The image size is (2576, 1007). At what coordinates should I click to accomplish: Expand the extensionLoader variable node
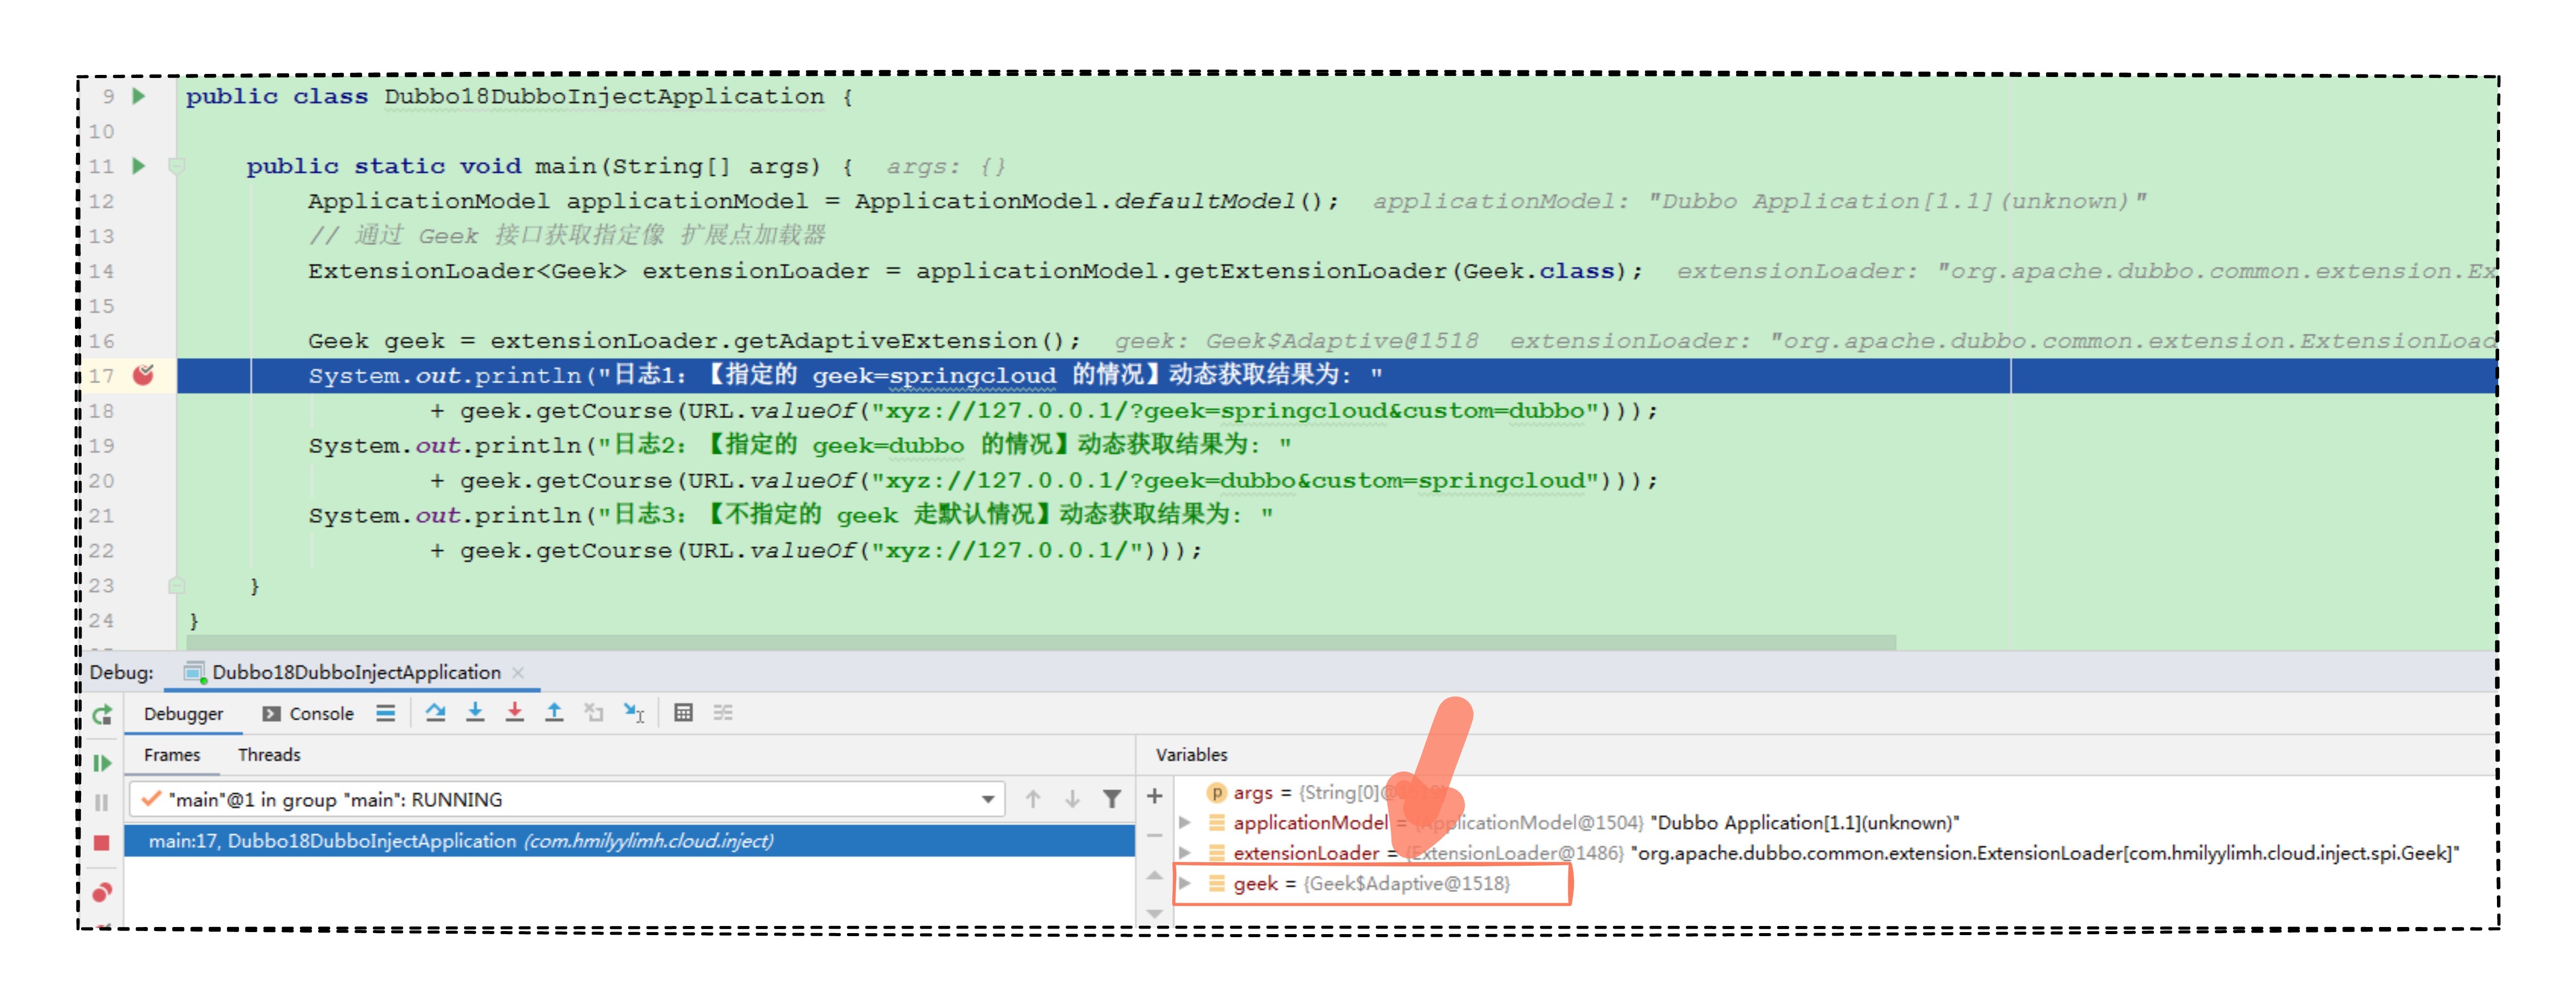1185,853
